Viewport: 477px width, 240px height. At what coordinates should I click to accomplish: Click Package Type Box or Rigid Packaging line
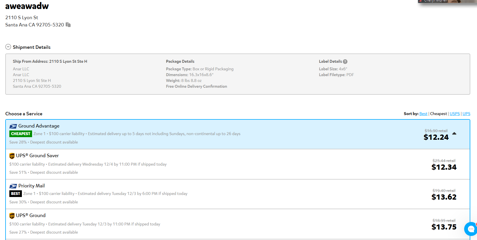point(200,69)
